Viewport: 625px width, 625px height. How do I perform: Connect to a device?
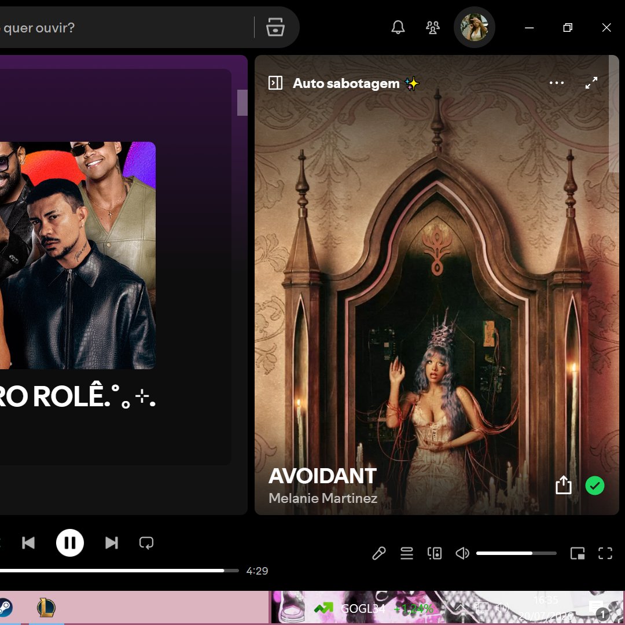[x=434, y=553]
